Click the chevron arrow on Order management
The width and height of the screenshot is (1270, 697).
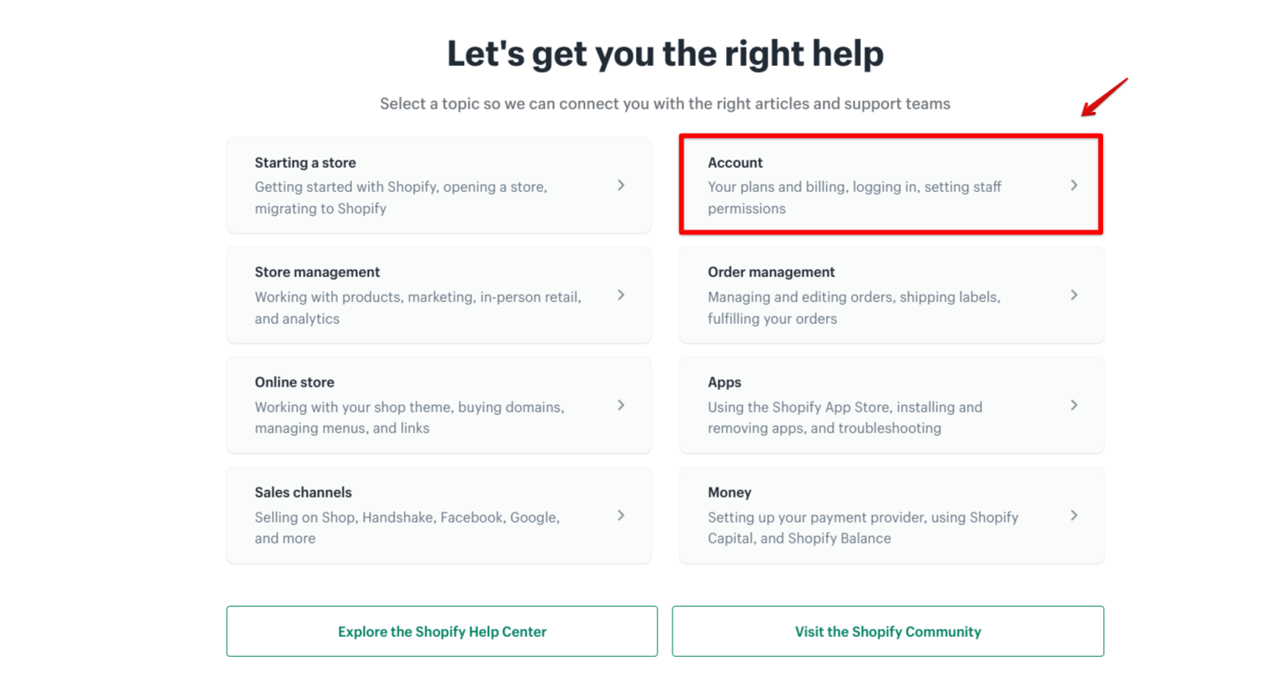coord(1074,295)
